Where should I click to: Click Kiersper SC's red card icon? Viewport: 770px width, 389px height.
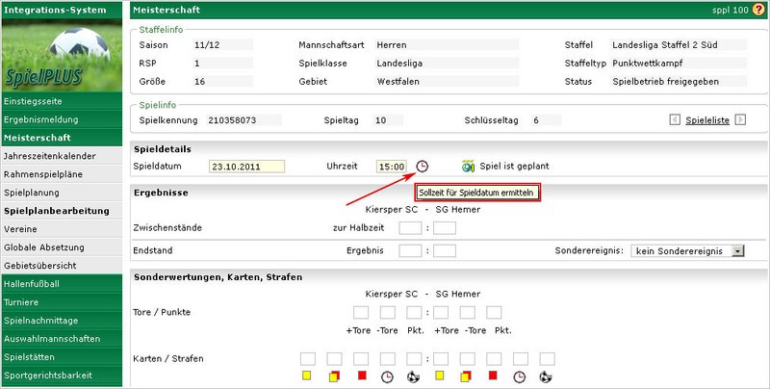tap(361, 376)
